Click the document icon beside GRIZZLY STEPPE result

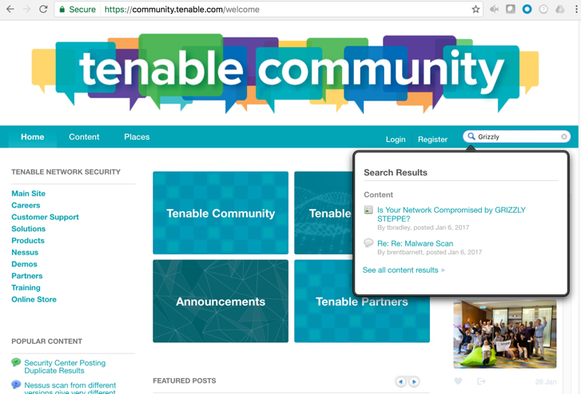click(x=368, y=210)
